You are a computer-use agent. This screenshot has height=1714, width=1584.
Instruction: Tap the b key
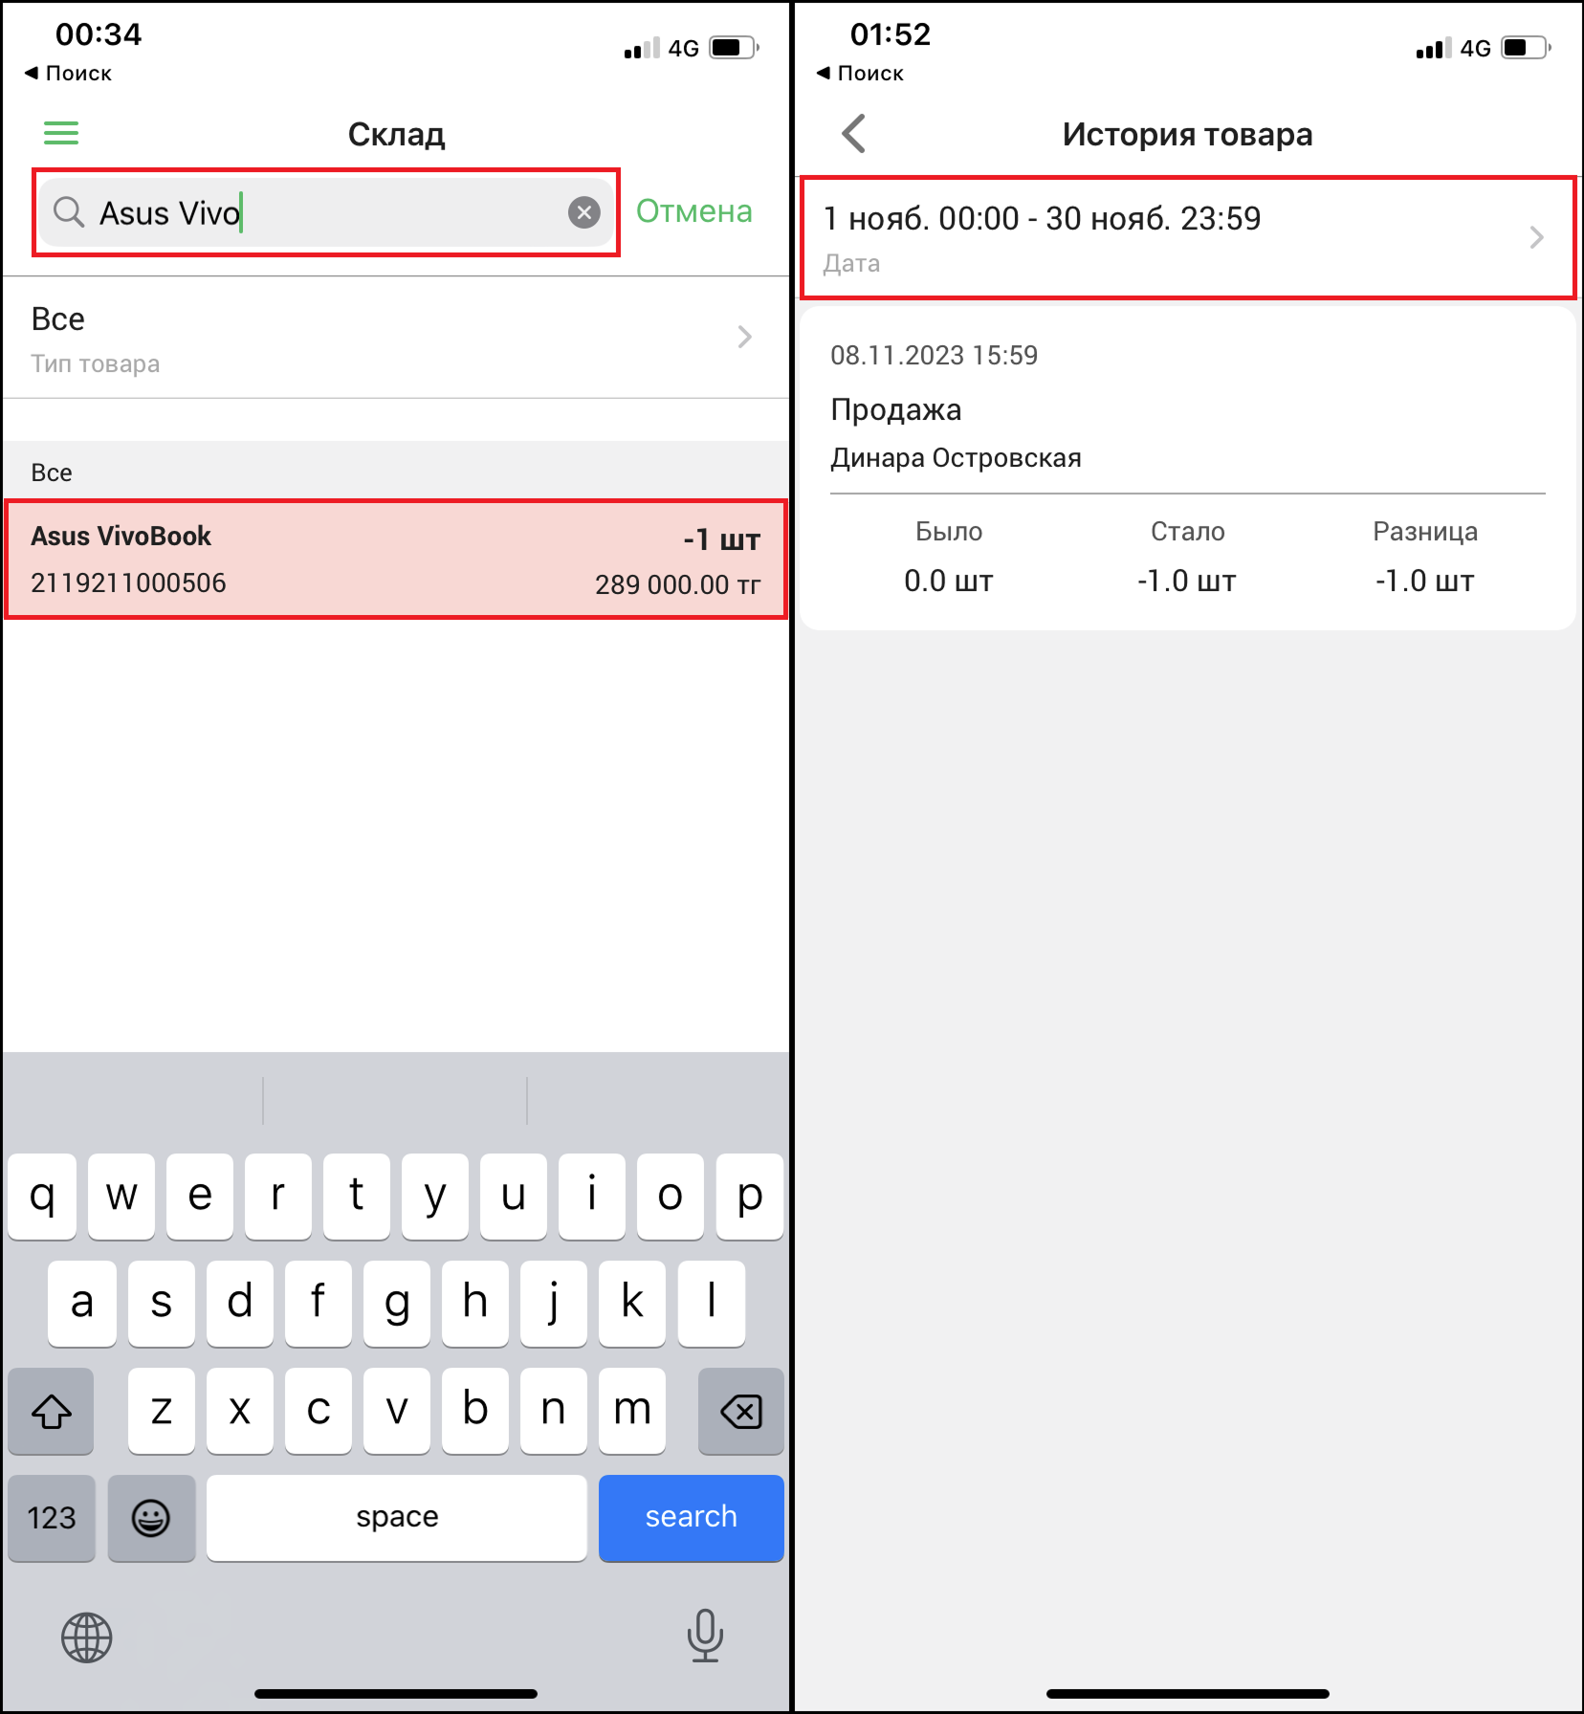(x=474, y=1411)
